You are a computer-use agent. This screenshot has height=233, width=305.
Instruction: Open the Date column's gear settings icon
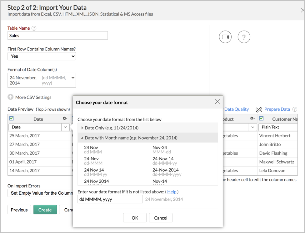65,119
